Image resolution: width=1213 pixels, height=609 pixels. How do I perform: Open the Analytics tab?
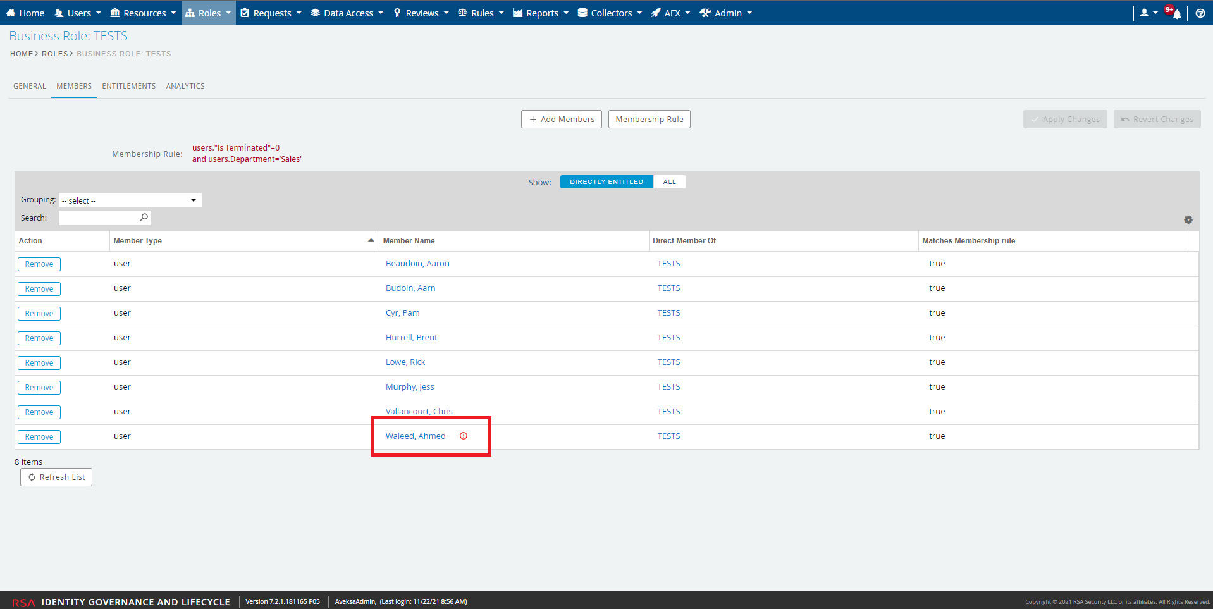tap(185, 86)
